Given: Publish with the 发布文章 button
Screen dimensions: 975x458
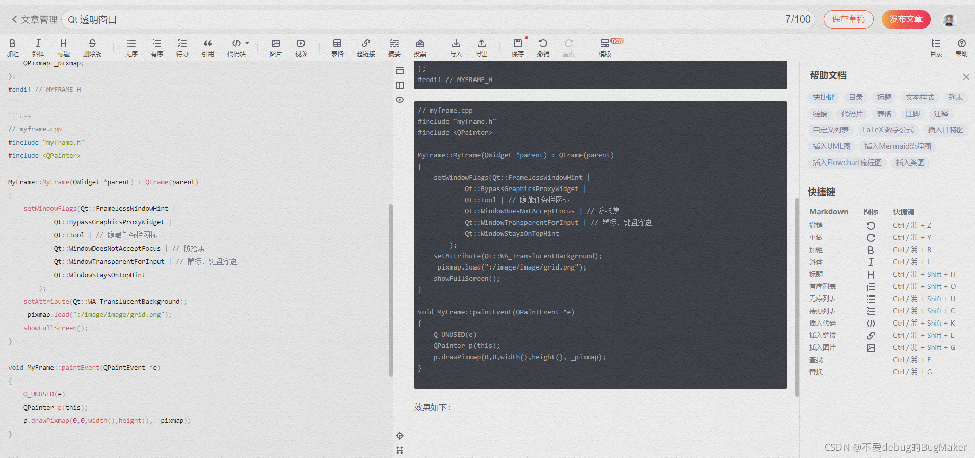Looking at the screenshot, I should pos(906,19).
